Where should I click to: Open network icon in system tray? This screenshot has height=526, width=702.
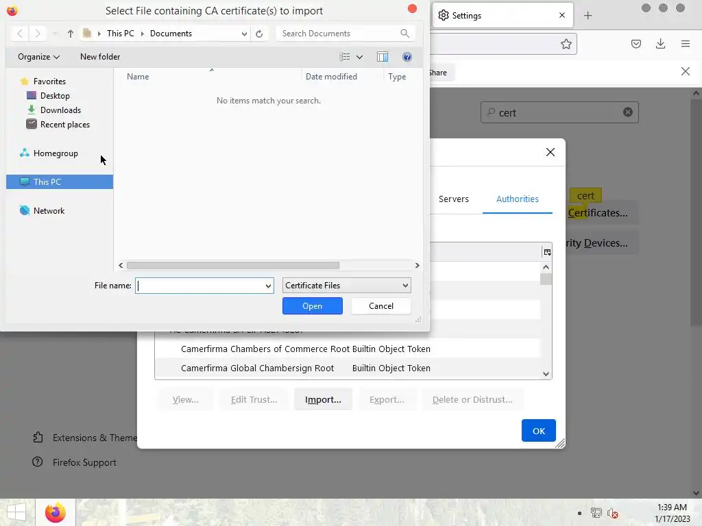click(596, 512)
